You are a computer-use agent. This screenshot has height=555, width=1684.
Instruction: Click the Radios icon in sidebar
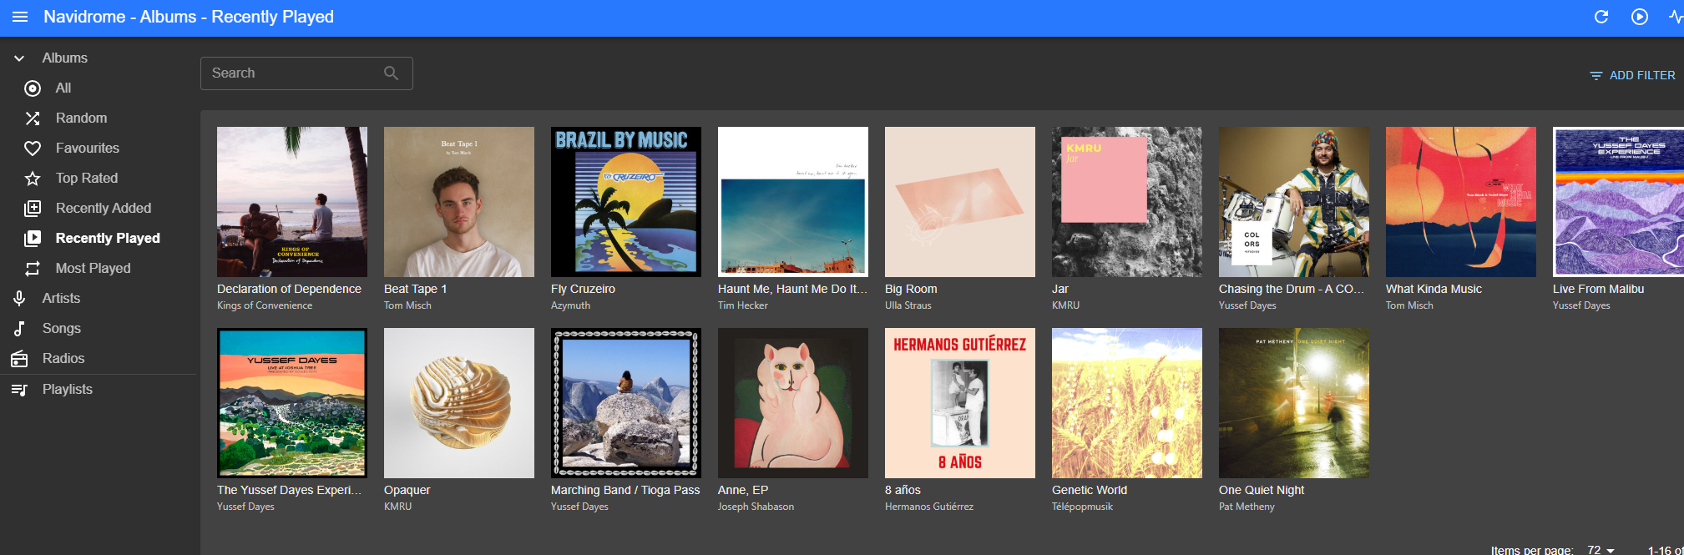click(19, 359)
